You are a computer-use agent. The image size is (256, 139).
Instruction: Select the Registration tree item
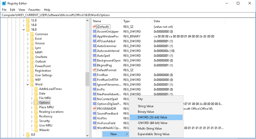pos(43,71)
